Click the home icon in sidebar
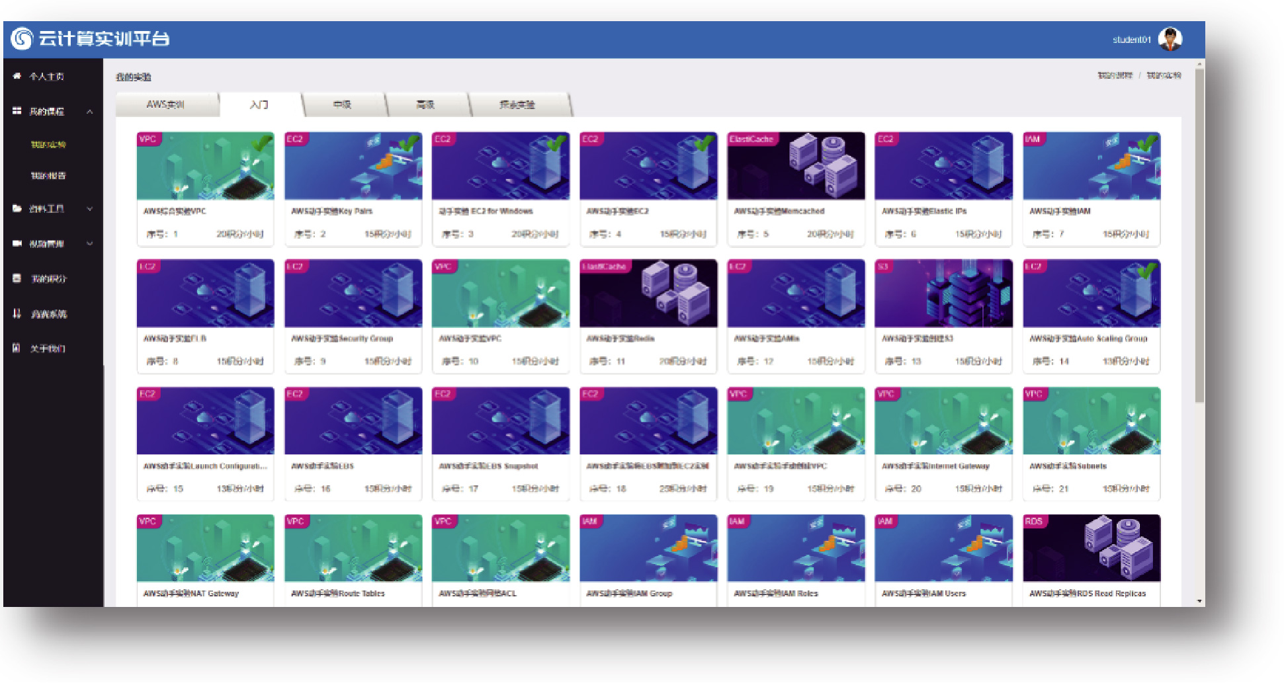Image resolution: width=1284 pixels, height=683 pixels. 17,76
